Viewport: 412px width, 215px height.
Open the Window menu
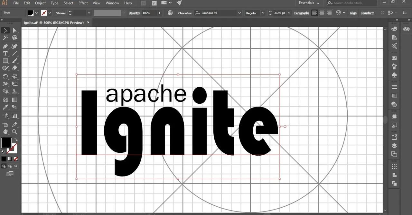[x=112, y=3]
